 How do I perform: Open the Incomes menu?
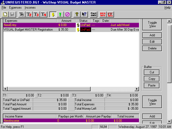[x=30, y=8]
